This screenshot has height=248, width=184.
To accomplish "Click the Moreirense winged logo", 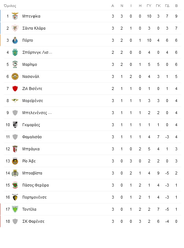I will click(x=15, y=101).
